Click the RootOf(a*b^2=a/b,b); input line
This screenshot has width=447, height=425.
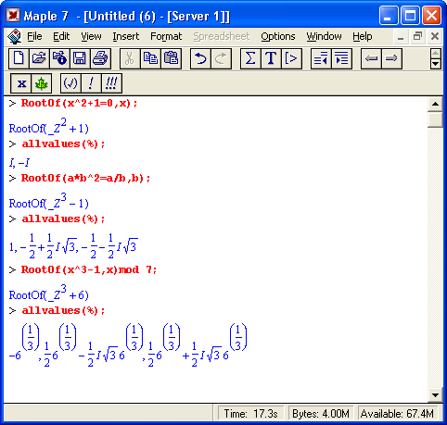(85, 178)
